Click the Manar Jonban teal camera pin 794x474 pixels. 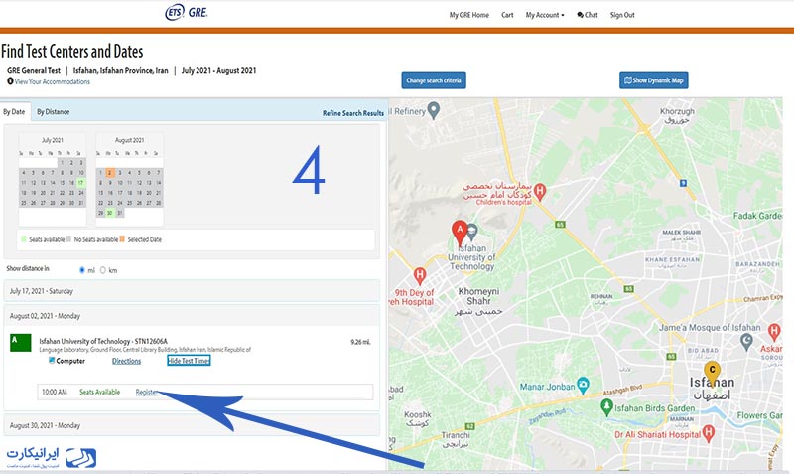(x=583, y=386)
